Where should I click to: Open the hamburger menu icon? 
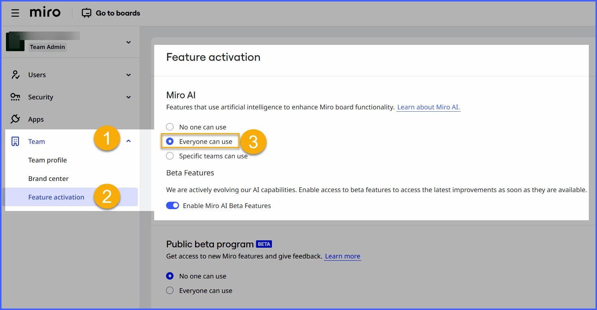(x=15, y=13)
